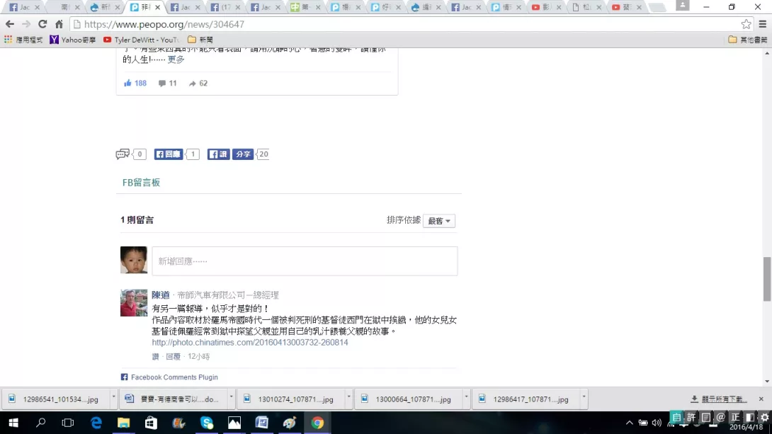The image size is (772, 434).
Task: Bookmark this page with the star icon
Action: tap(746, 24)
